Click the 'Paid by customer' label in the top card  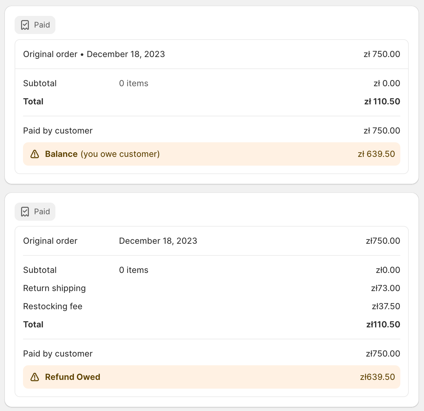(x=58, y=131)
